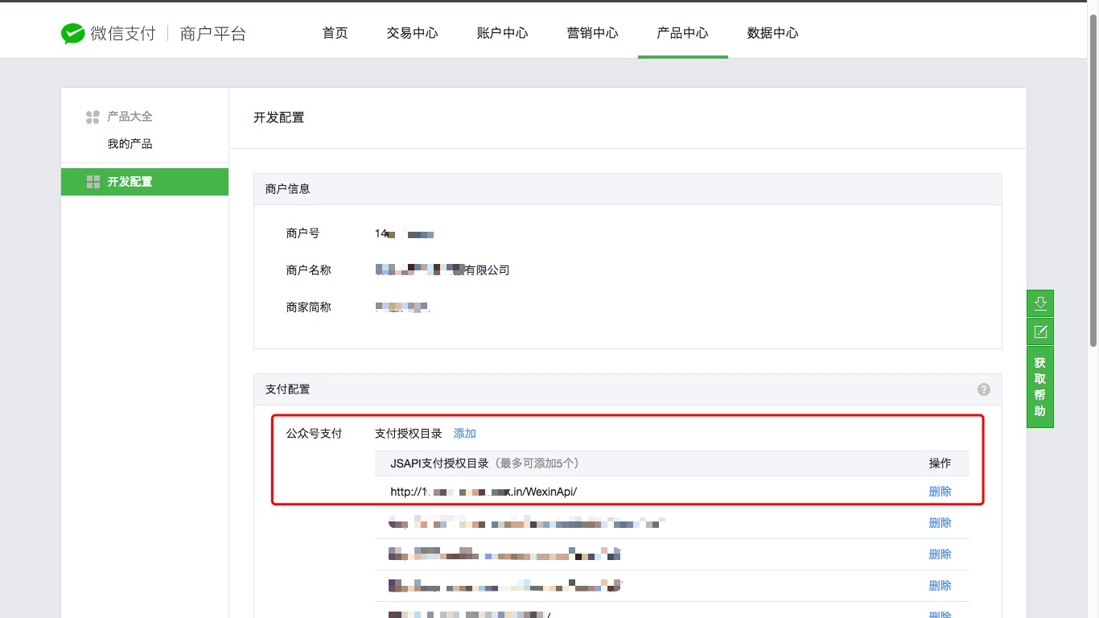This screenshot has height=618, width=1099.
Task: Open the 交易中心 tab
Action: tap(412, 33)
